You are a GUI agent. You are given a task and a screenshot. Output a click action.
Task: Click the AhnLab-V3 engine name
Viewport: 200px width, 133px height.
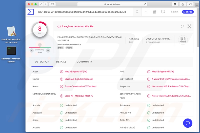[125, 113]
